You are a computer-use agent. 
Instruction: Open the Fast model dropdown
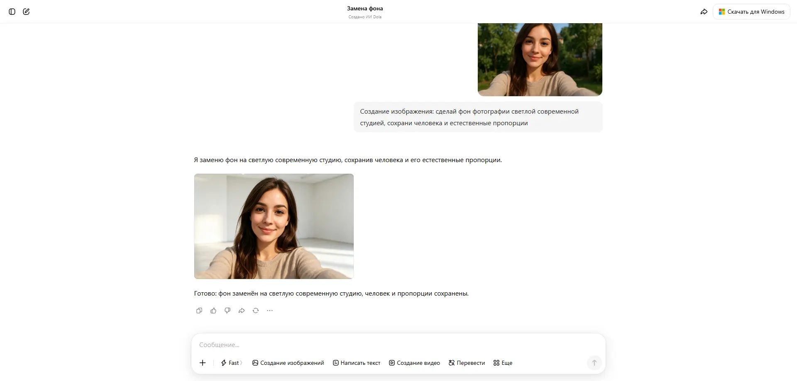coord(232,363)
